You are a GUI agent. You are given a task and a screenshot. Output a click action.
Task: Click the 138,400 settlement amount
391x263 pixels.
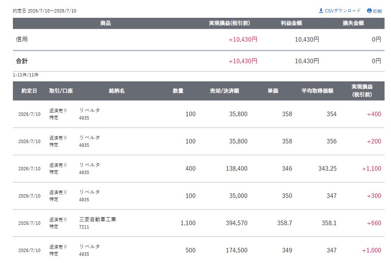pos(237,168)
